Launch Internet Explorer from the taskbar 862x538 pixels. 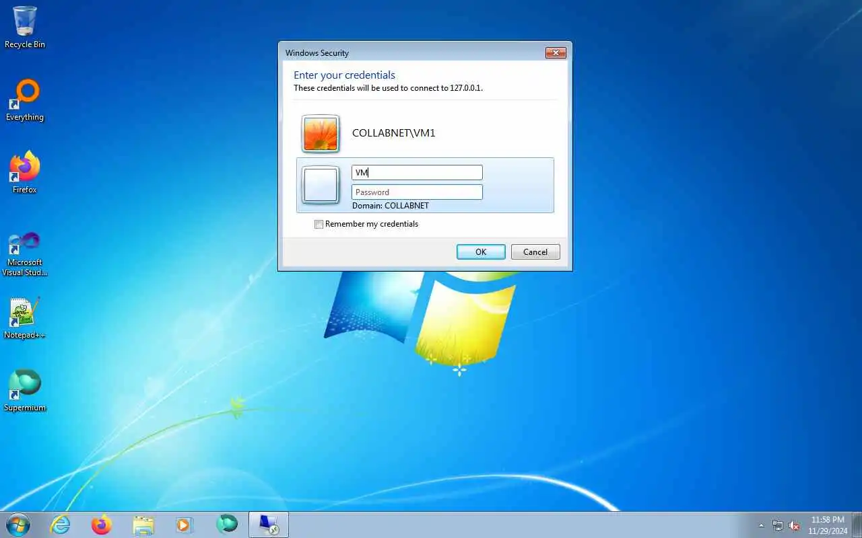click(x=61, y=525)
